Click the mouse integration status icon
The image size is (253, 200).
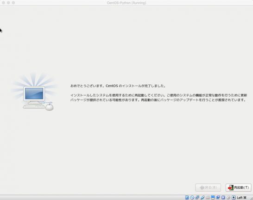tap(228, 197)
